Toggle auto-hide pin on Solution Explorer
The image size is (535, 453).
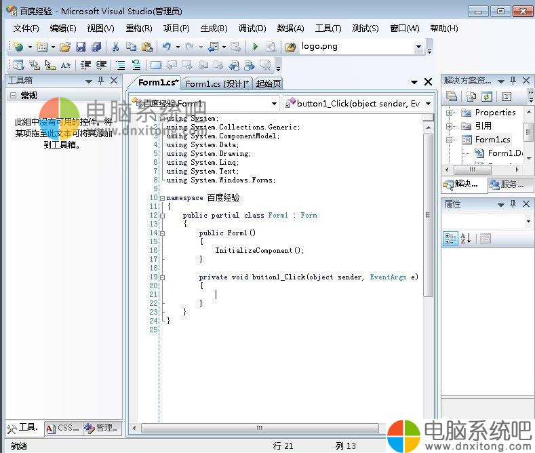click(x=513, y=81)
